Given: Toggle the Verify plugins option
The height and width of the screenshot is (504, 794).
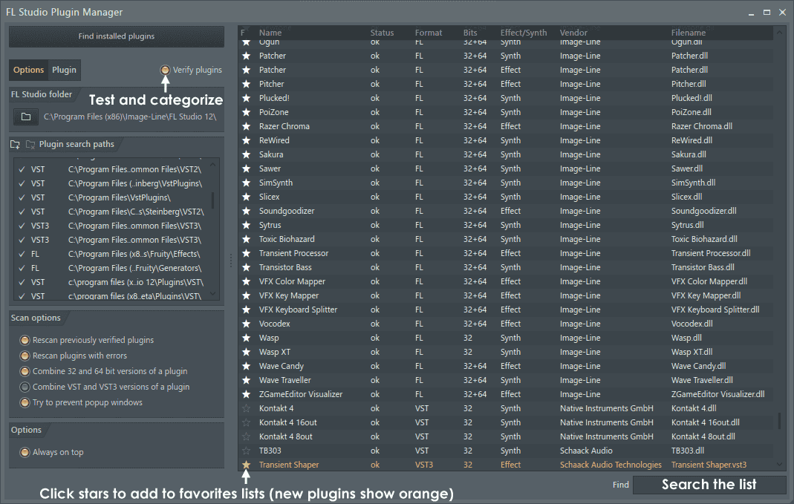Looking at the screenshot, I should tap(165, 70).
